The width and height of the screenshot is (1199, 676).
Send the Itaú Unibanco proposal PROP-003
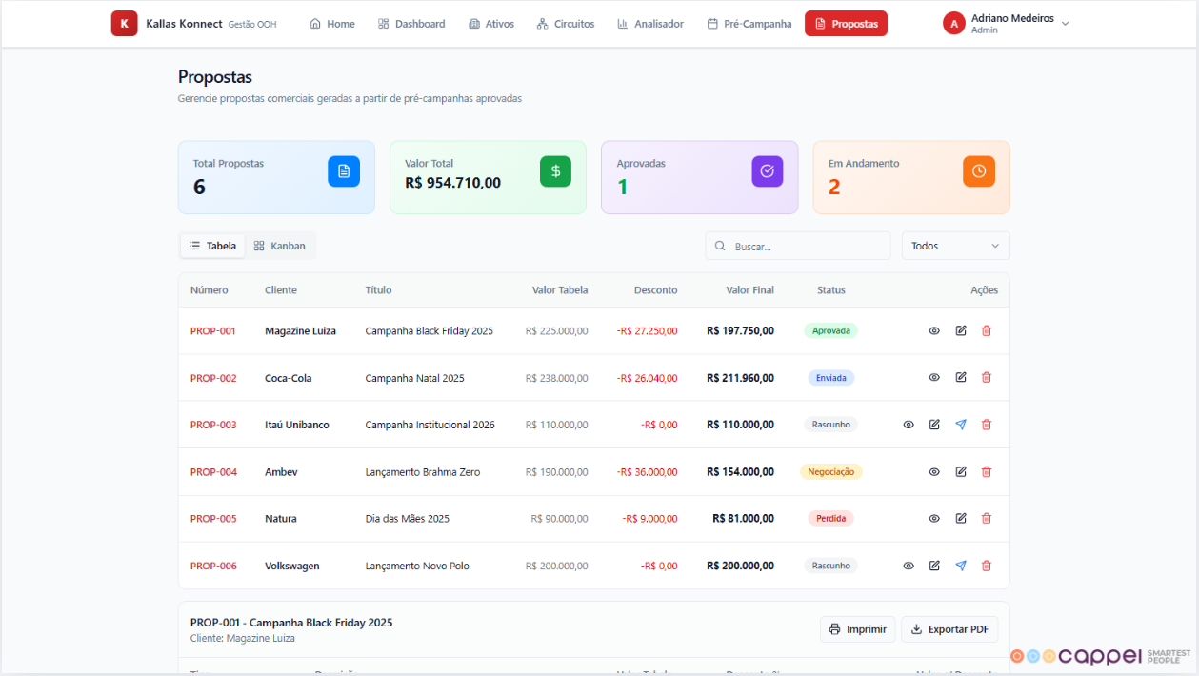(x=960, y=425)
